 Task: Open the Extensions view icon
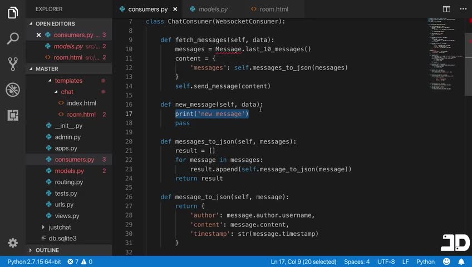[x=13, y=115]
